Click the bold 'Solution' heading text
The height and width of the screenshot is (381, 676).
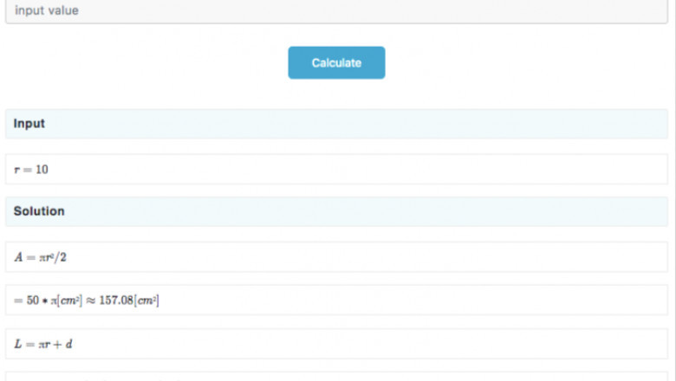tap(38, 211)
